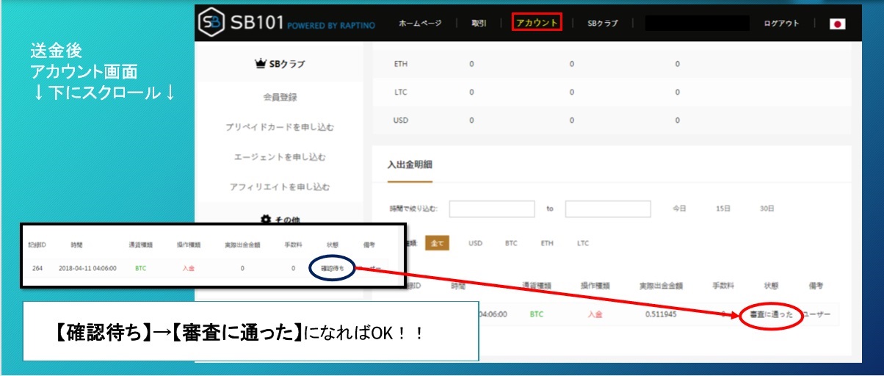Click the end date field after 'to'

click(x=607, y=209)
